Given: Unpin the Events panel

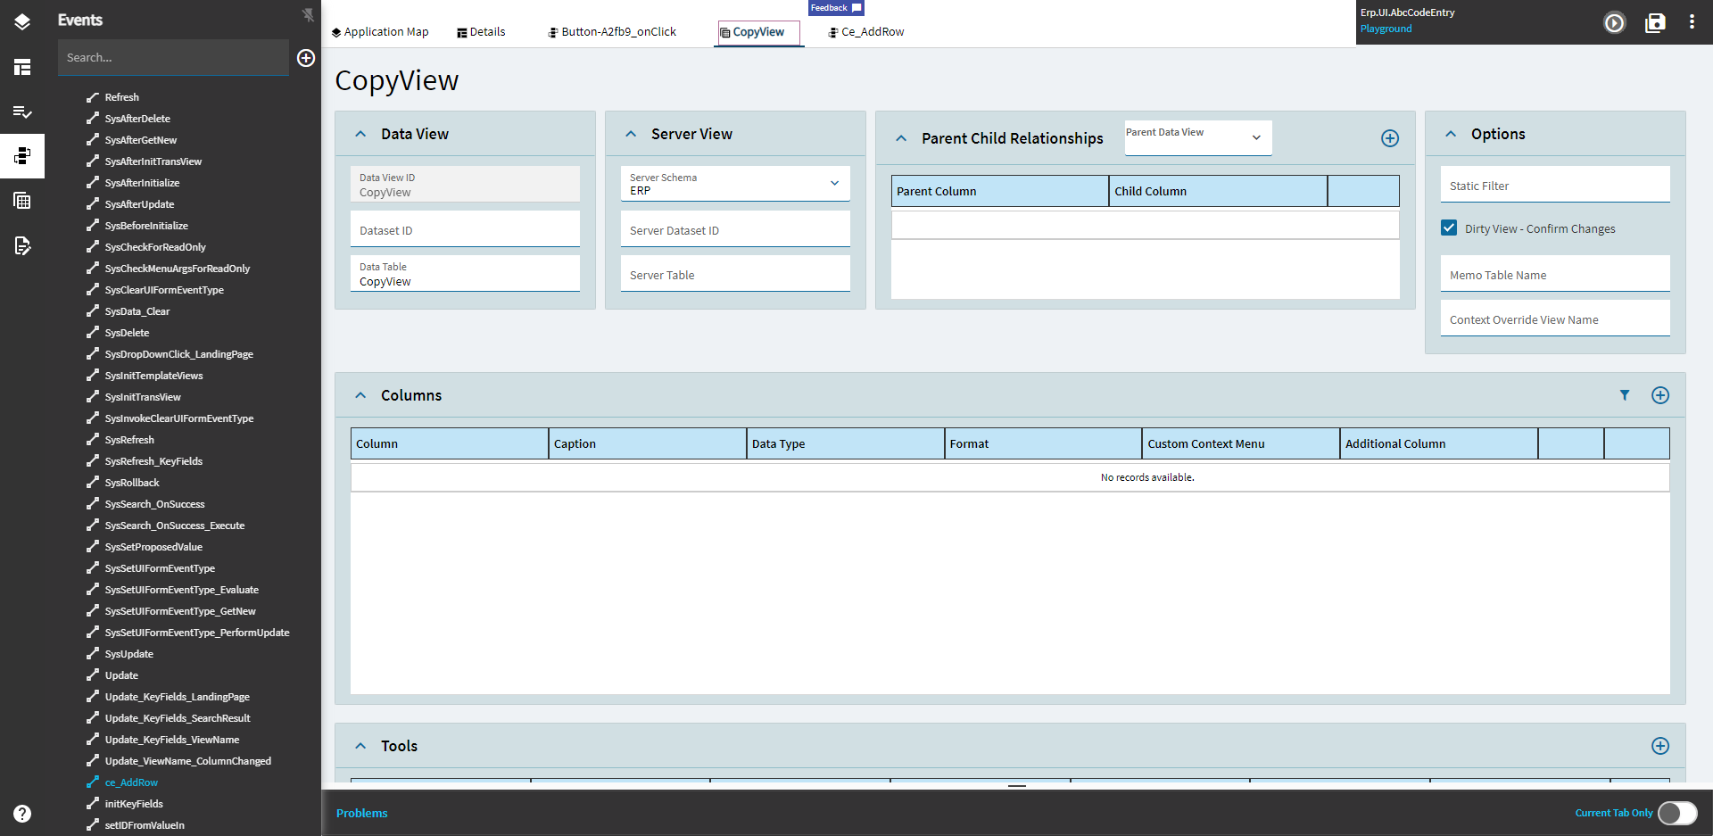Looking at the screenshot, I should coord(308,15).
